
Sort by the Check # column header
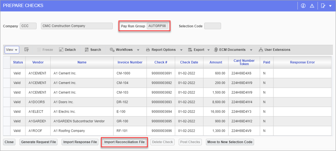(x=161, y=62)
